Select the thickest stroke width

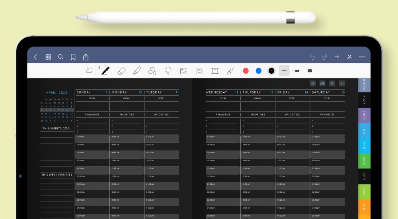pos(310,71)
